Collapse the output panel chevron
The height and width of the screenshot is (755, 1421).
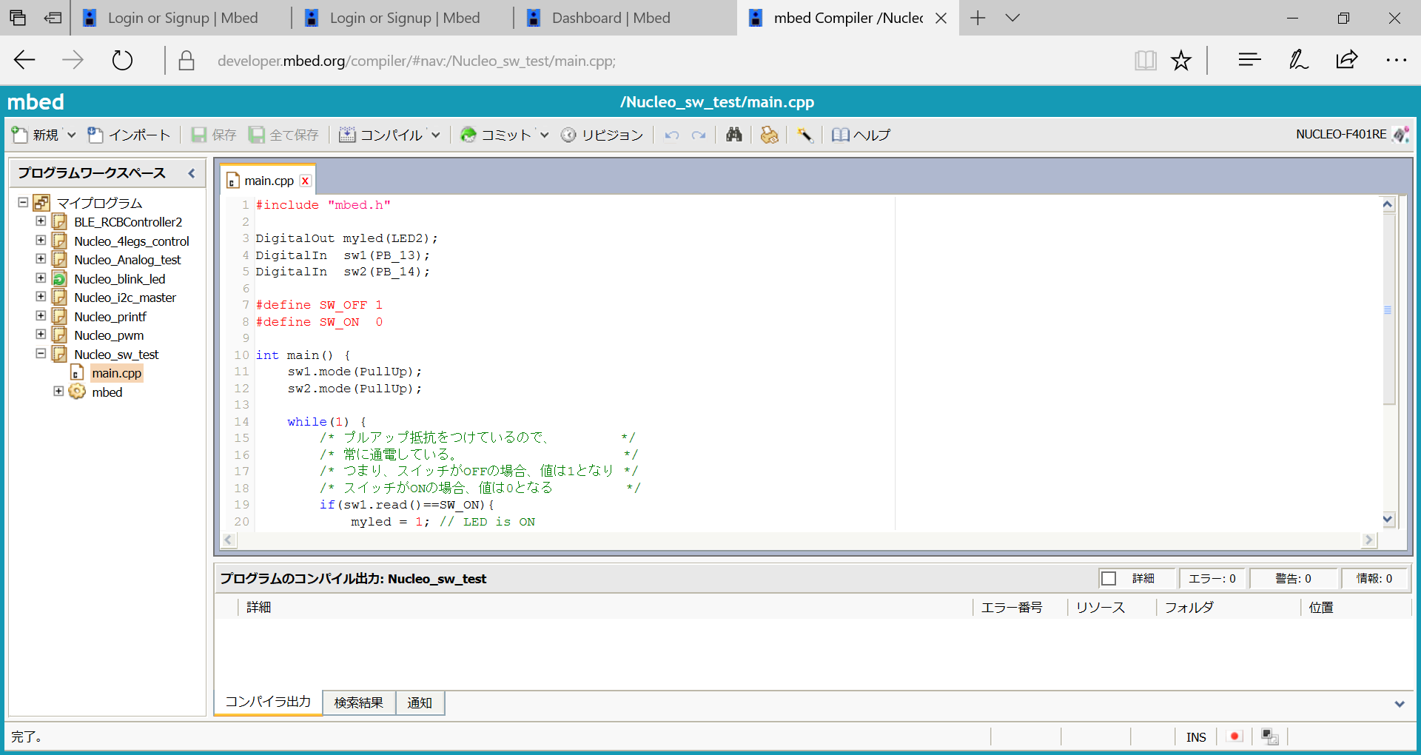click(1399, 704)
